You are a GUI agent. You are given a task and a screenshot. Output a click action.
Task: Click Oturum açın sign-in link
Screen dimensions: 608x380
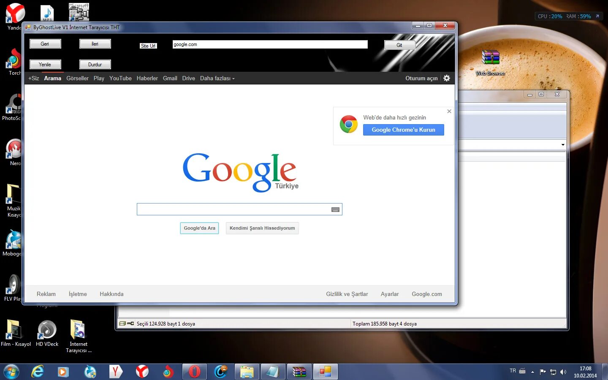421,78
